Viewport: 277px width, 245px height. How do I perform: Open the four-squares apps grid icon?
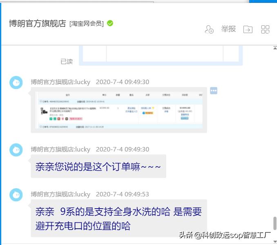tap(265, 29)
